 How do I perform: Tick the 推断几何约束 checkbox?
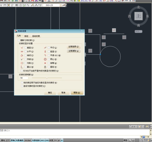click(x=19, y=40)
